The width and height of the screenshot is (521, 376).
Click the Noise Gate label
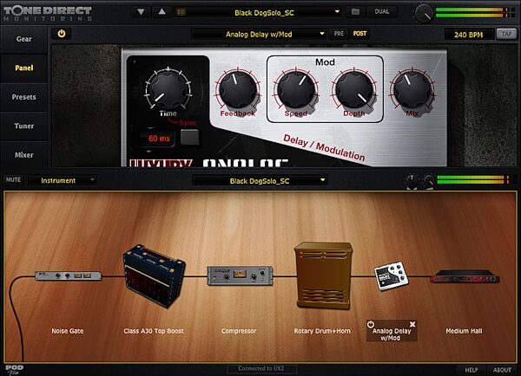68,331
